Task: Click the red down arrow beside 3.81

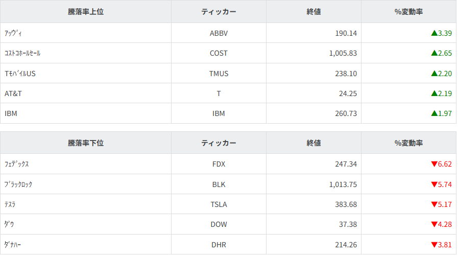Action: pos(434,245)
